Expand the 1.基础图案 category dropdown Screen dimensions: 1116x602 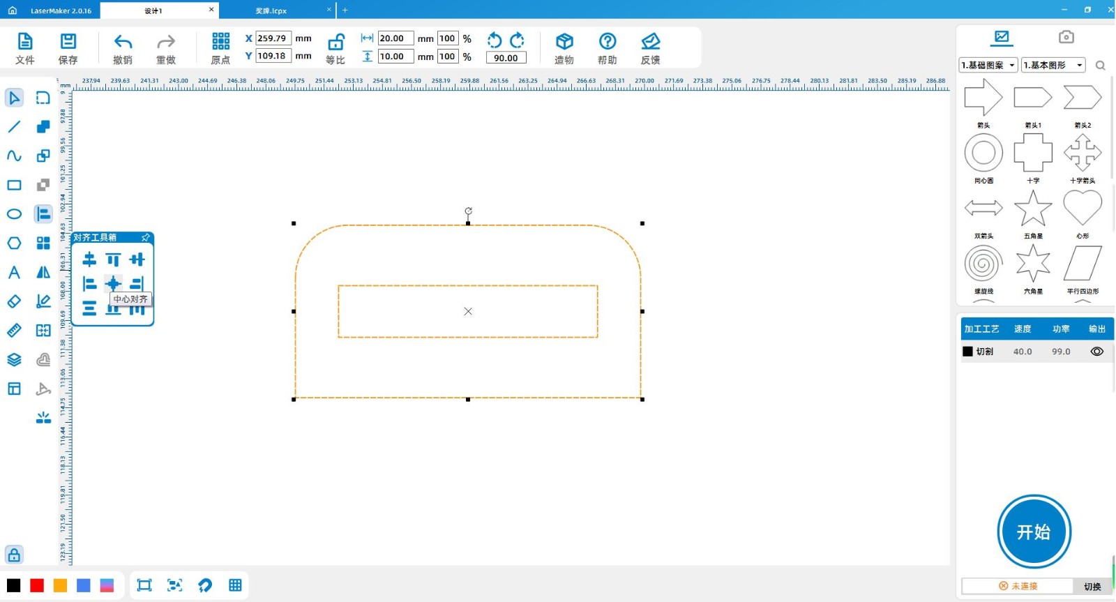point(988,65)
